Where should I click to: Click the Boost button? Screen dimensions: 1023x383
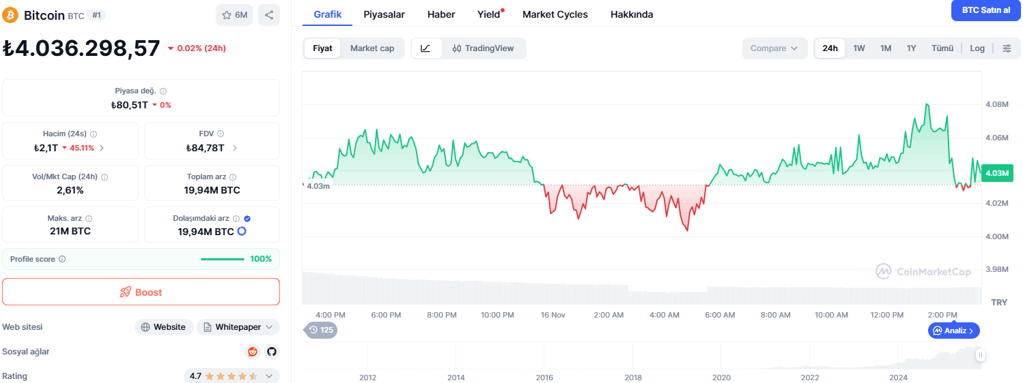click(x=141, y=292)
